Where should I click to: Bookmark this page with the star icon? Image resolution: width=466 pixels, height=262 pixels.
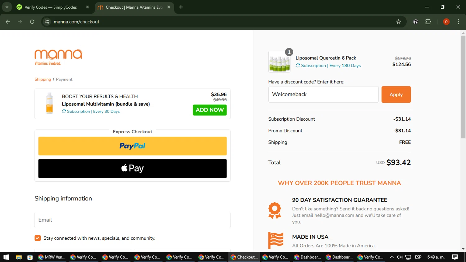click(x=399, y=22)
